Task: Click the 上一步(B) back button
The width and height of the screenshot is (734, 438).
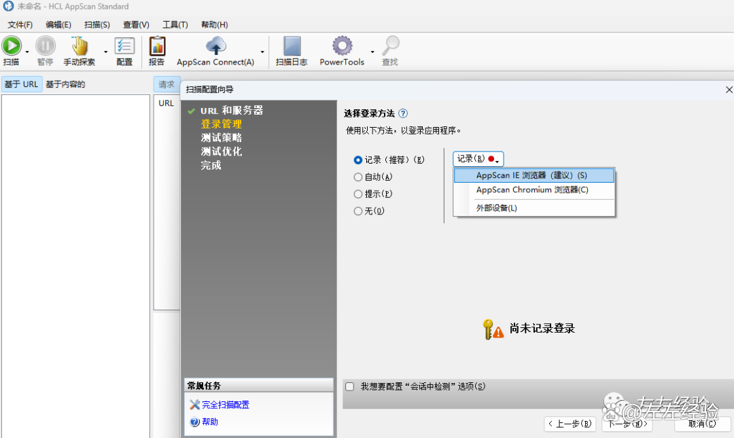Action: click(570, 424)
